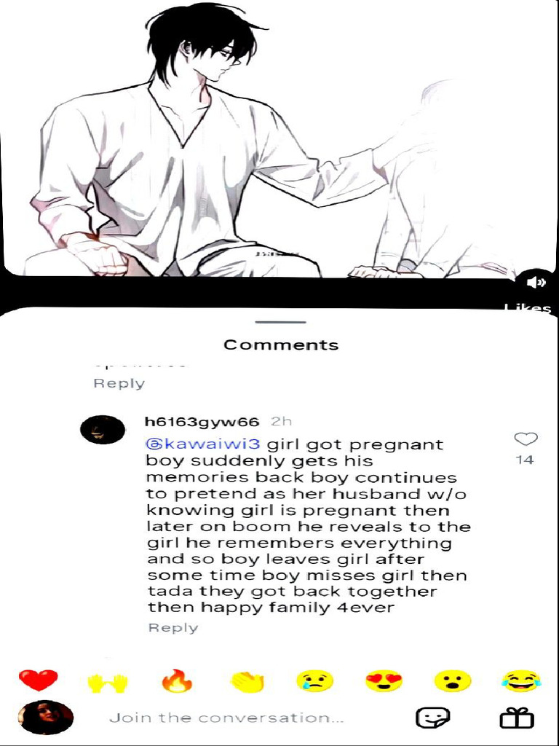Click Reply under the h6163gyw66 comment
Screen dimensions: 559x746
click(173, 628)
